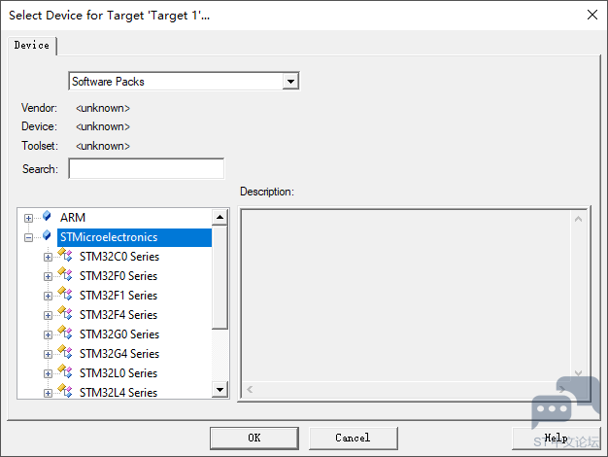Close the Select Device dialog
608x457 pixels.
pos(592,15)
